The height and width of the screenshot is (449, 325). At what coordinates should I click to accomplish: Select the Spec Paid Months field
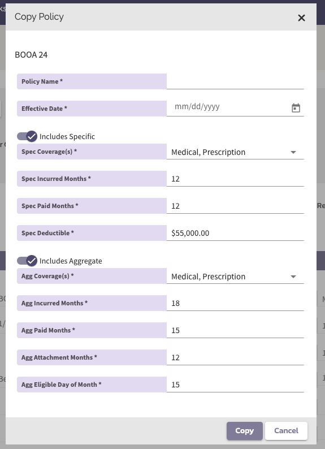point(235,206)
